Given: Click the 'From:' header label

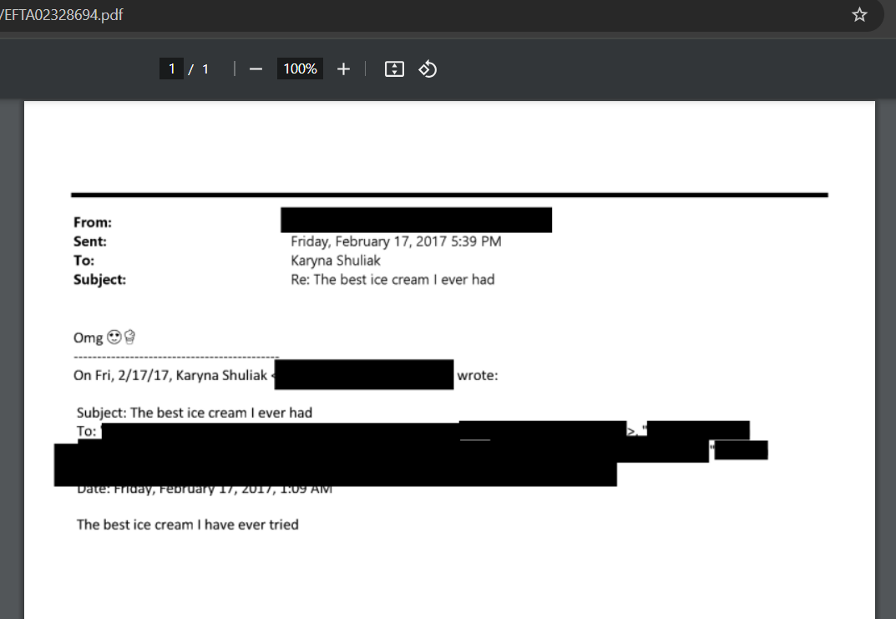Looking at the screenshot, I should (x=93, y=222).
